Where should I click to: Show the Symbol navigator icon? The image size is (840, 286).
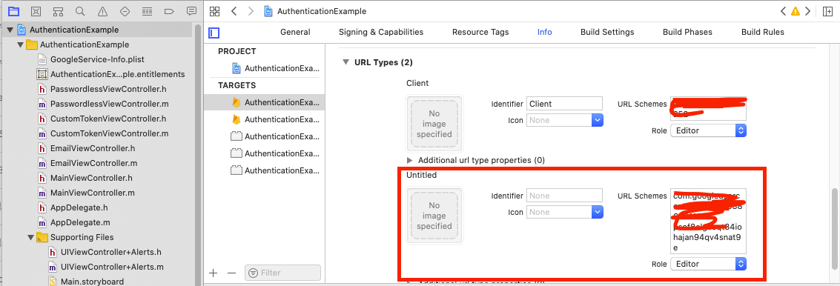(x=59, y=10)
